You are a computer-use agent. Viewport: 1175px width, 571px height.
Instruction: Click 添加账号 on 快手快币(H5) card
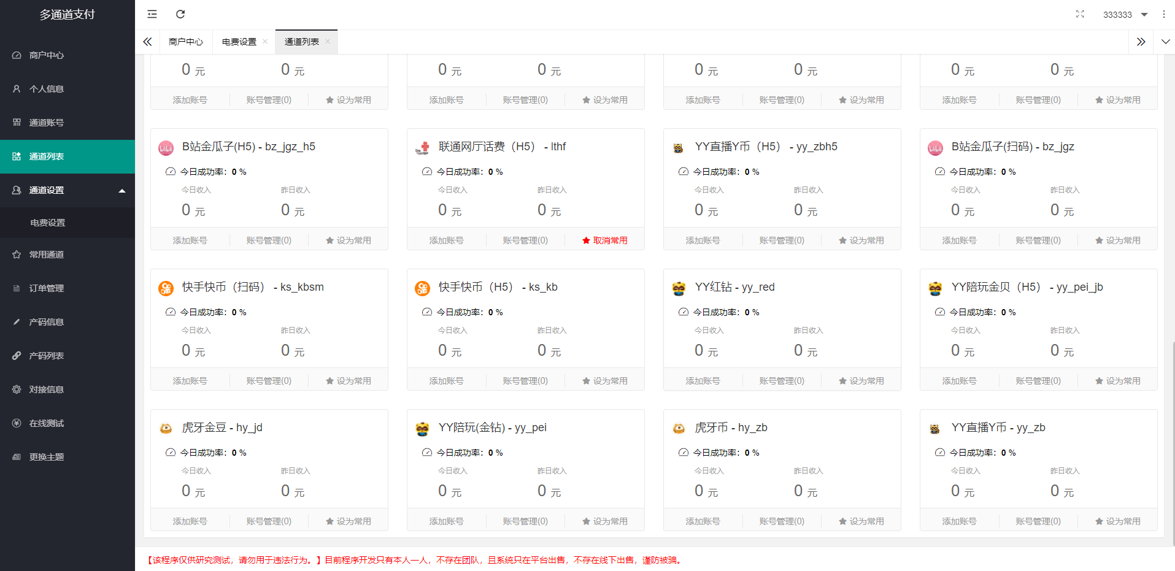446,380
